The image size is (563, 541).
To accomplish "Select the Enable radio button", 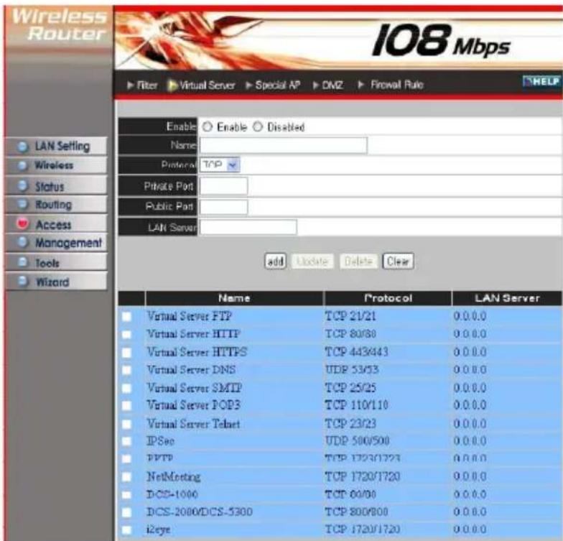I will (207, 126).
